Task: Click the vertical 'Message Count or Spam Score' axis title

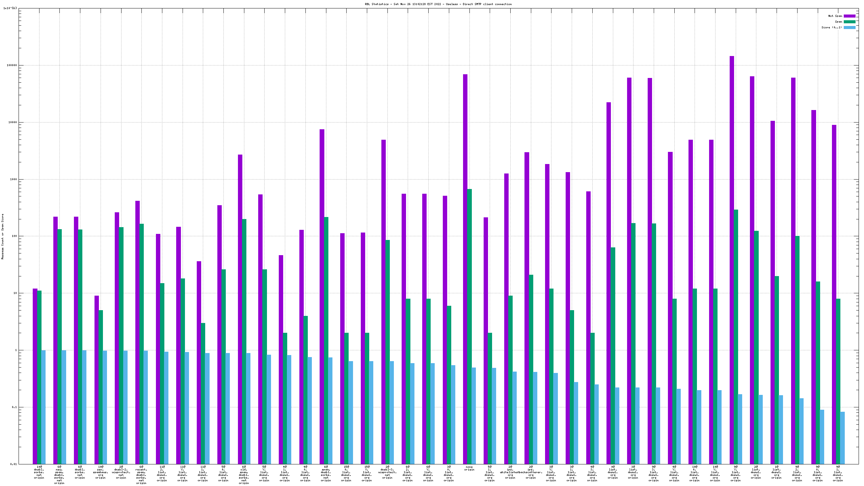Action: pos(3,236)
